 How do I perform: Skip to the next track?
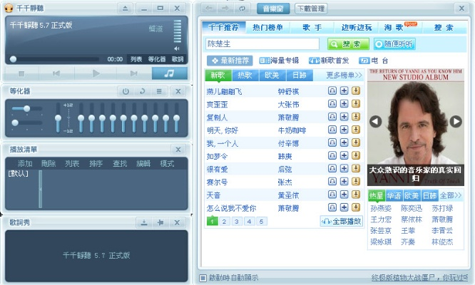click(133, 73)
